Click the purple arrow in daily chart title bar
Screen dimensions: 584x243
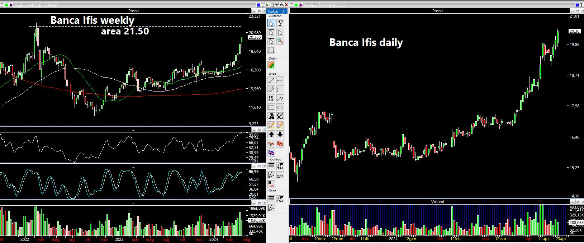coord(301,5)
